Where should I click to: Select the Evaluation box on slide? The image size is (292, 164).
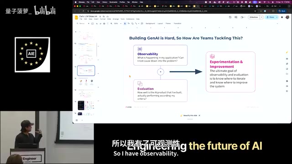160,91
